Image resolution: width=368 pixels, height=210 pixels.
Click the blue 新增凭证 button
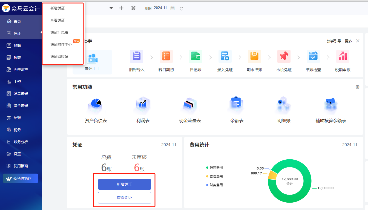[x=125, y=184]
